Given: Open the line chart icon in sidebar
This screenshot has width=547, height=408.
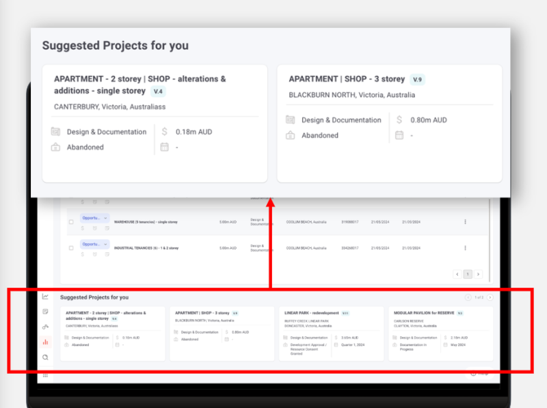Looking at the screenshot, I should click(x=45, y=297).
